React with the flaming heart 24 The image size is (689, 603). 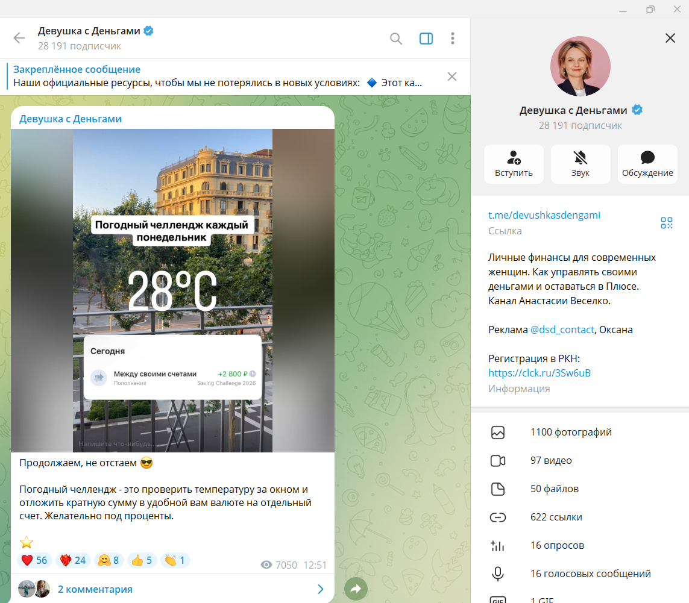[x=73, y=560]
